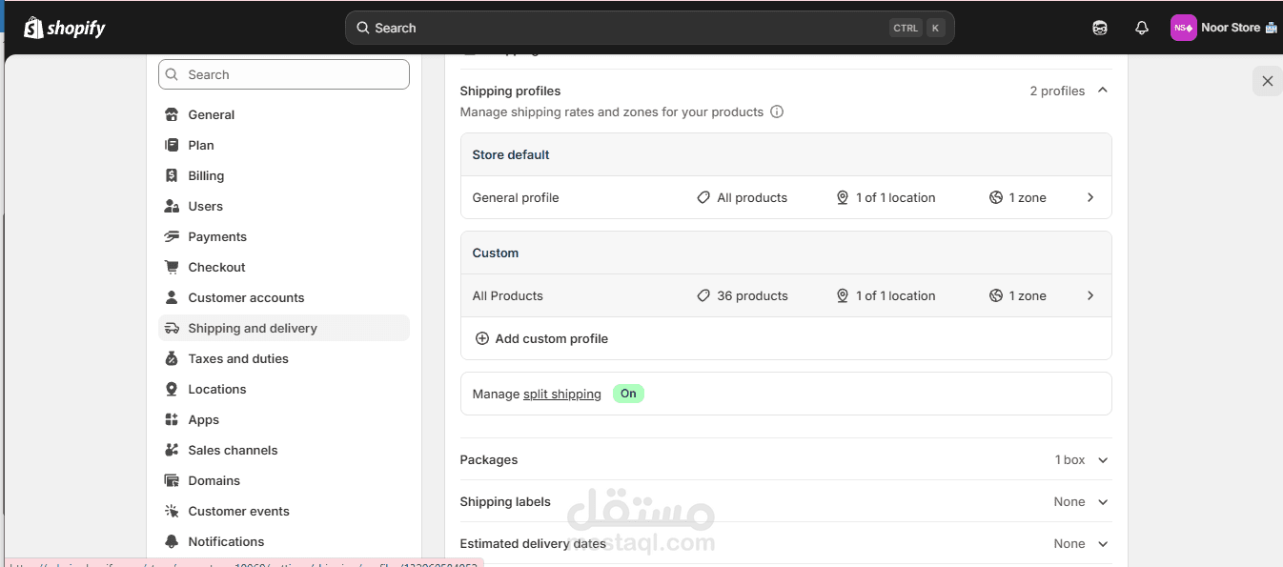Close the settings panel with the X button

(1267, 81)
